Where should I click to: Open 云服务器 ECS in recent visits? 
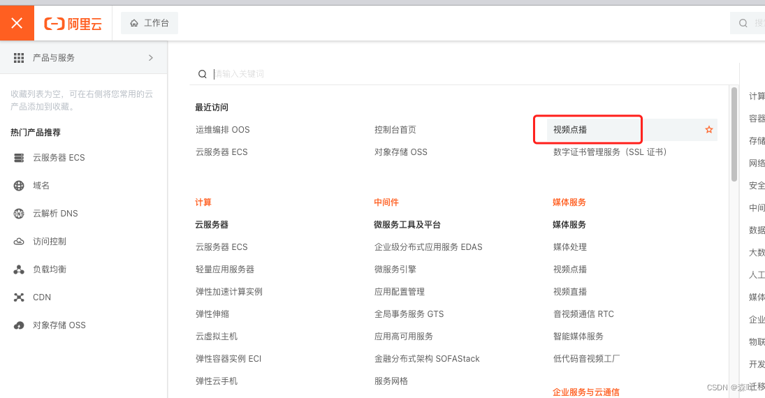tap(221, 152)
